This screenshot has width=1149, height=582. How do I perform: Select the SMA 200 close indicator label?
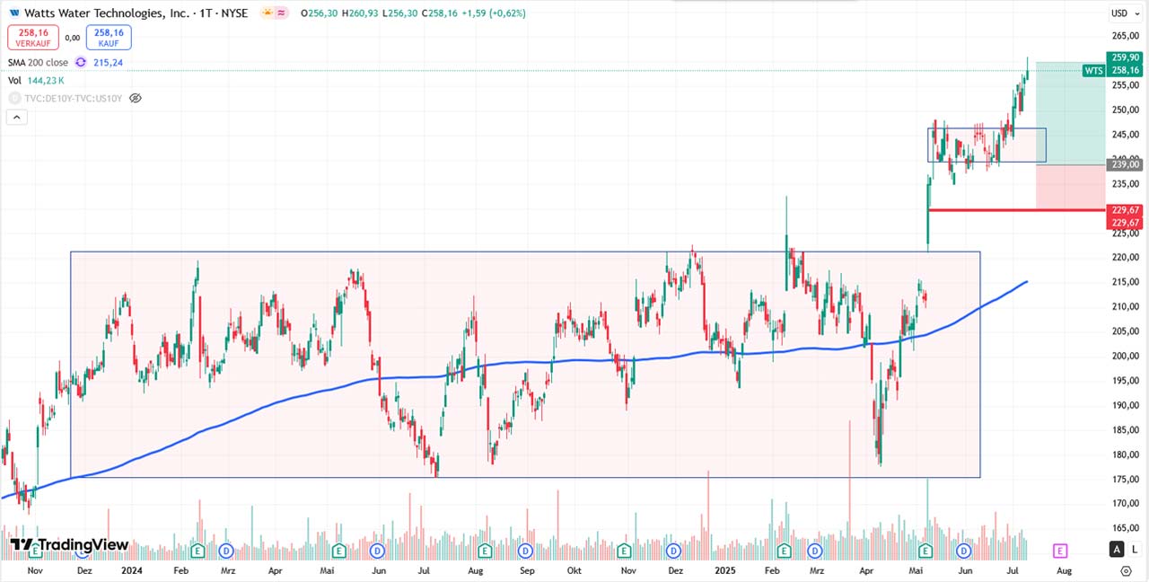[x=38, y=63]
